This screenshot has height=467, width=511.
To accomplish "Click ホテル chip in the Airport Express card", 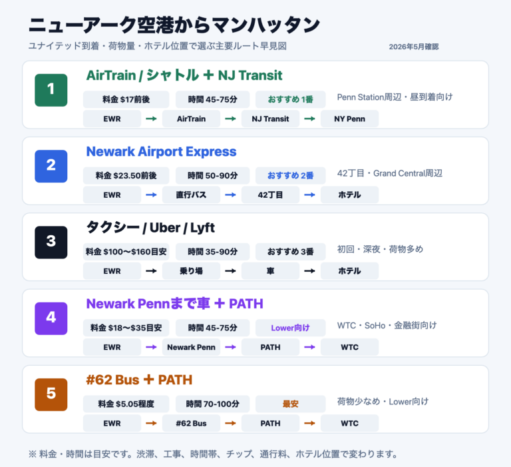I will click(x=350, y=195).
